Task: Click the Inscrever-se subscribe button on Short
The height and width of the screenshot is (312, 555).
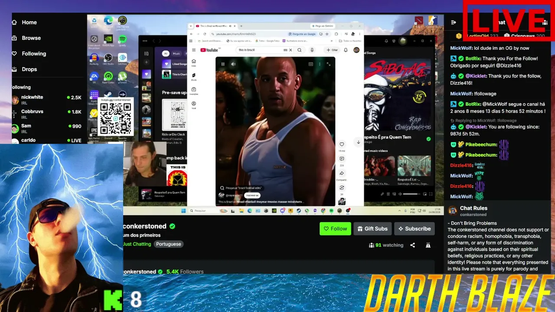Action: [252, 195]
